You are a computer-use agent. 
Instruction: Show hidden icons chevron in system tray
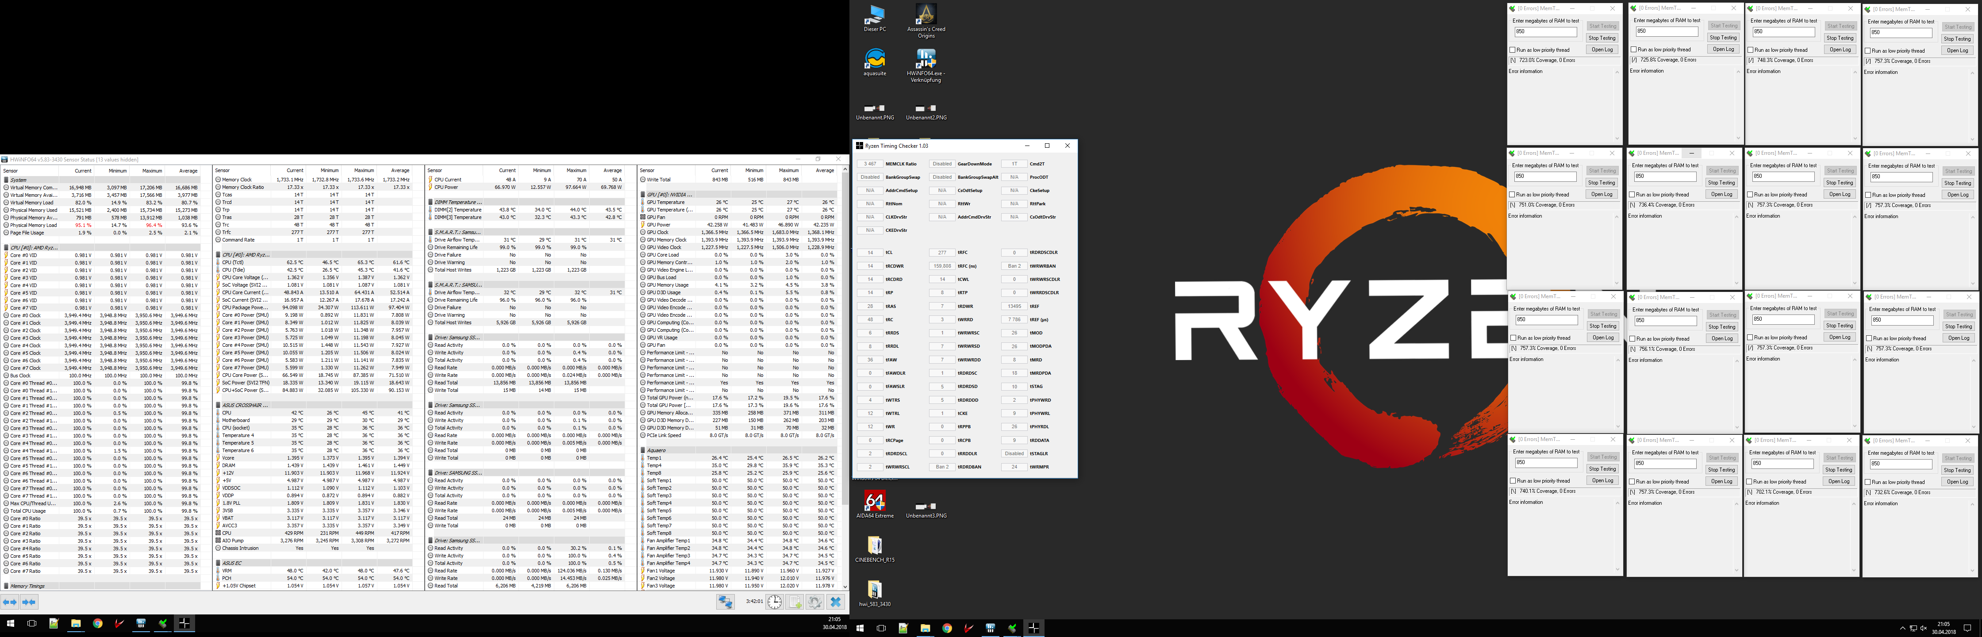pyautogui.click(x=1903, y=629)
